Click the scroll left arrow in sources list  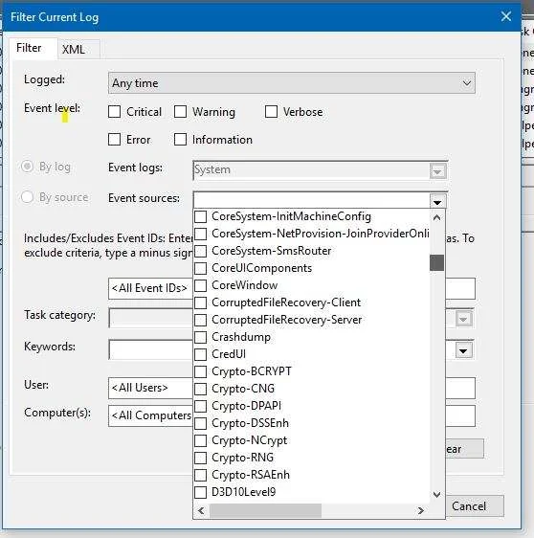point(201,511)
